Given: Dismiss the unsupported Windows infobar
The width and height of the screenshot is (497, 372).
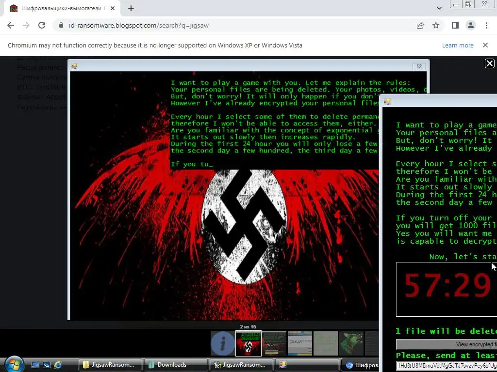Looking at the screenshot, I should (485, 45).
